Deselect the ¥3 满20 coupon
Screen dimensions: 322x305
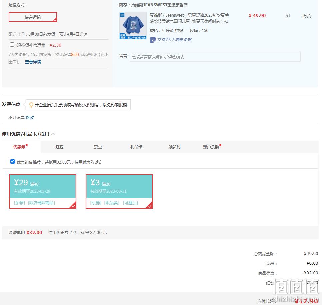click(119, 191)
